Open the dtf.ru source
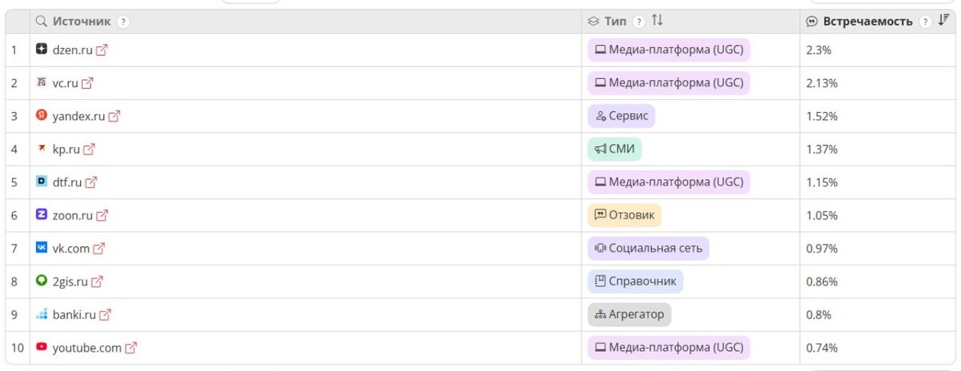961x371 pixels. tap(67, 182)
